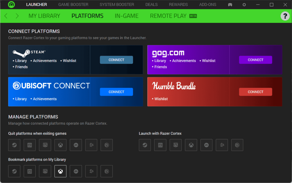Click the gog.com logo in its card
The image size is (292, 183).
tap(168, 53)
